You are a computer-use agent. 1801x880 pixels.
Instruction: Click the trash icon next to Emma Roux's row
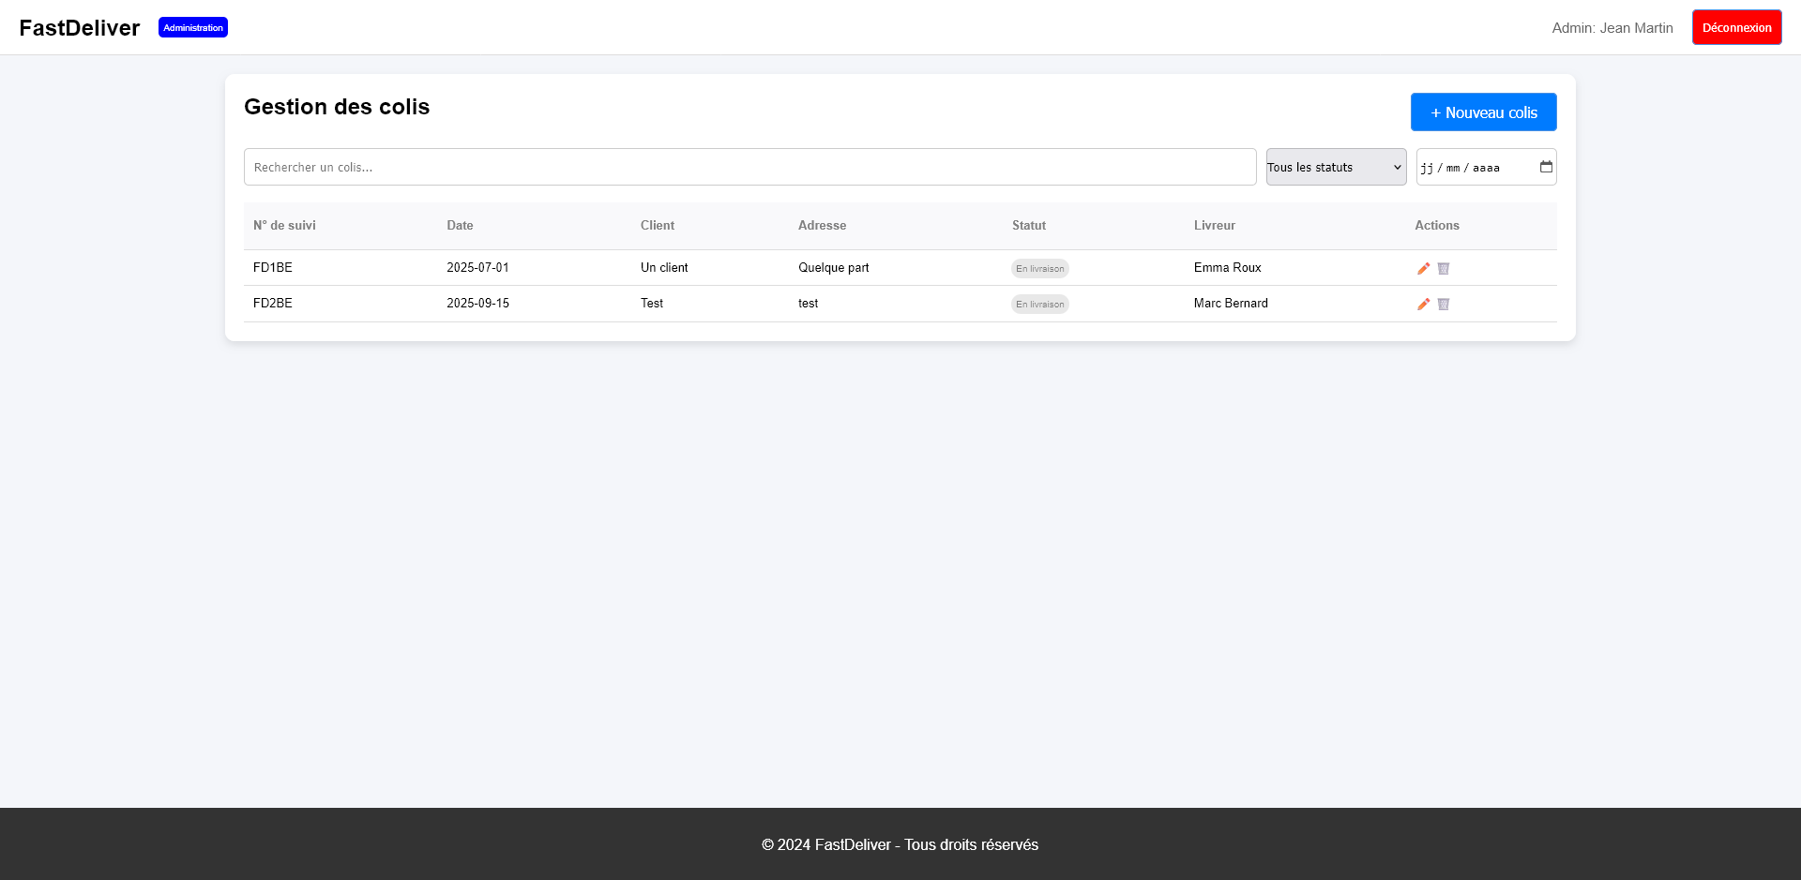(x=1444, y=268)
